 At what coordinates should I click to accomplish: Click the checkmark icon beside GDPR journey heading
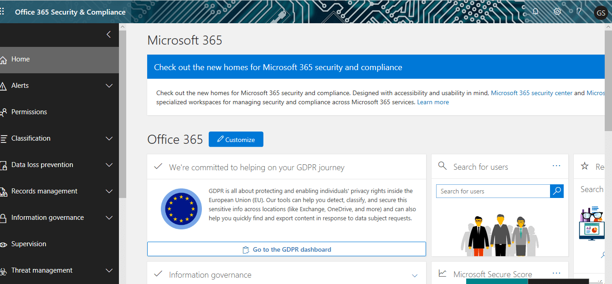pyautogui.click(x=158, y=167)
